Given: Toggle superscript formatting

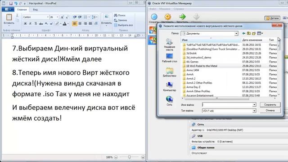Looking at the screenshot, I should pos(51,23).
